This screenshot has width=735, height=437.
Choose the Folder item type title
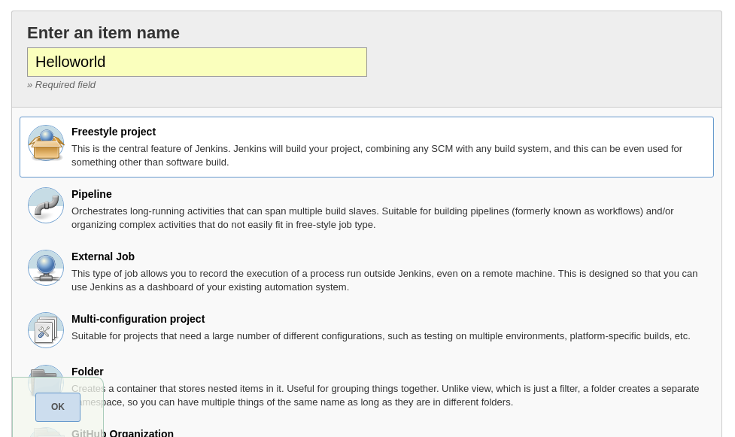coord(88,372)
